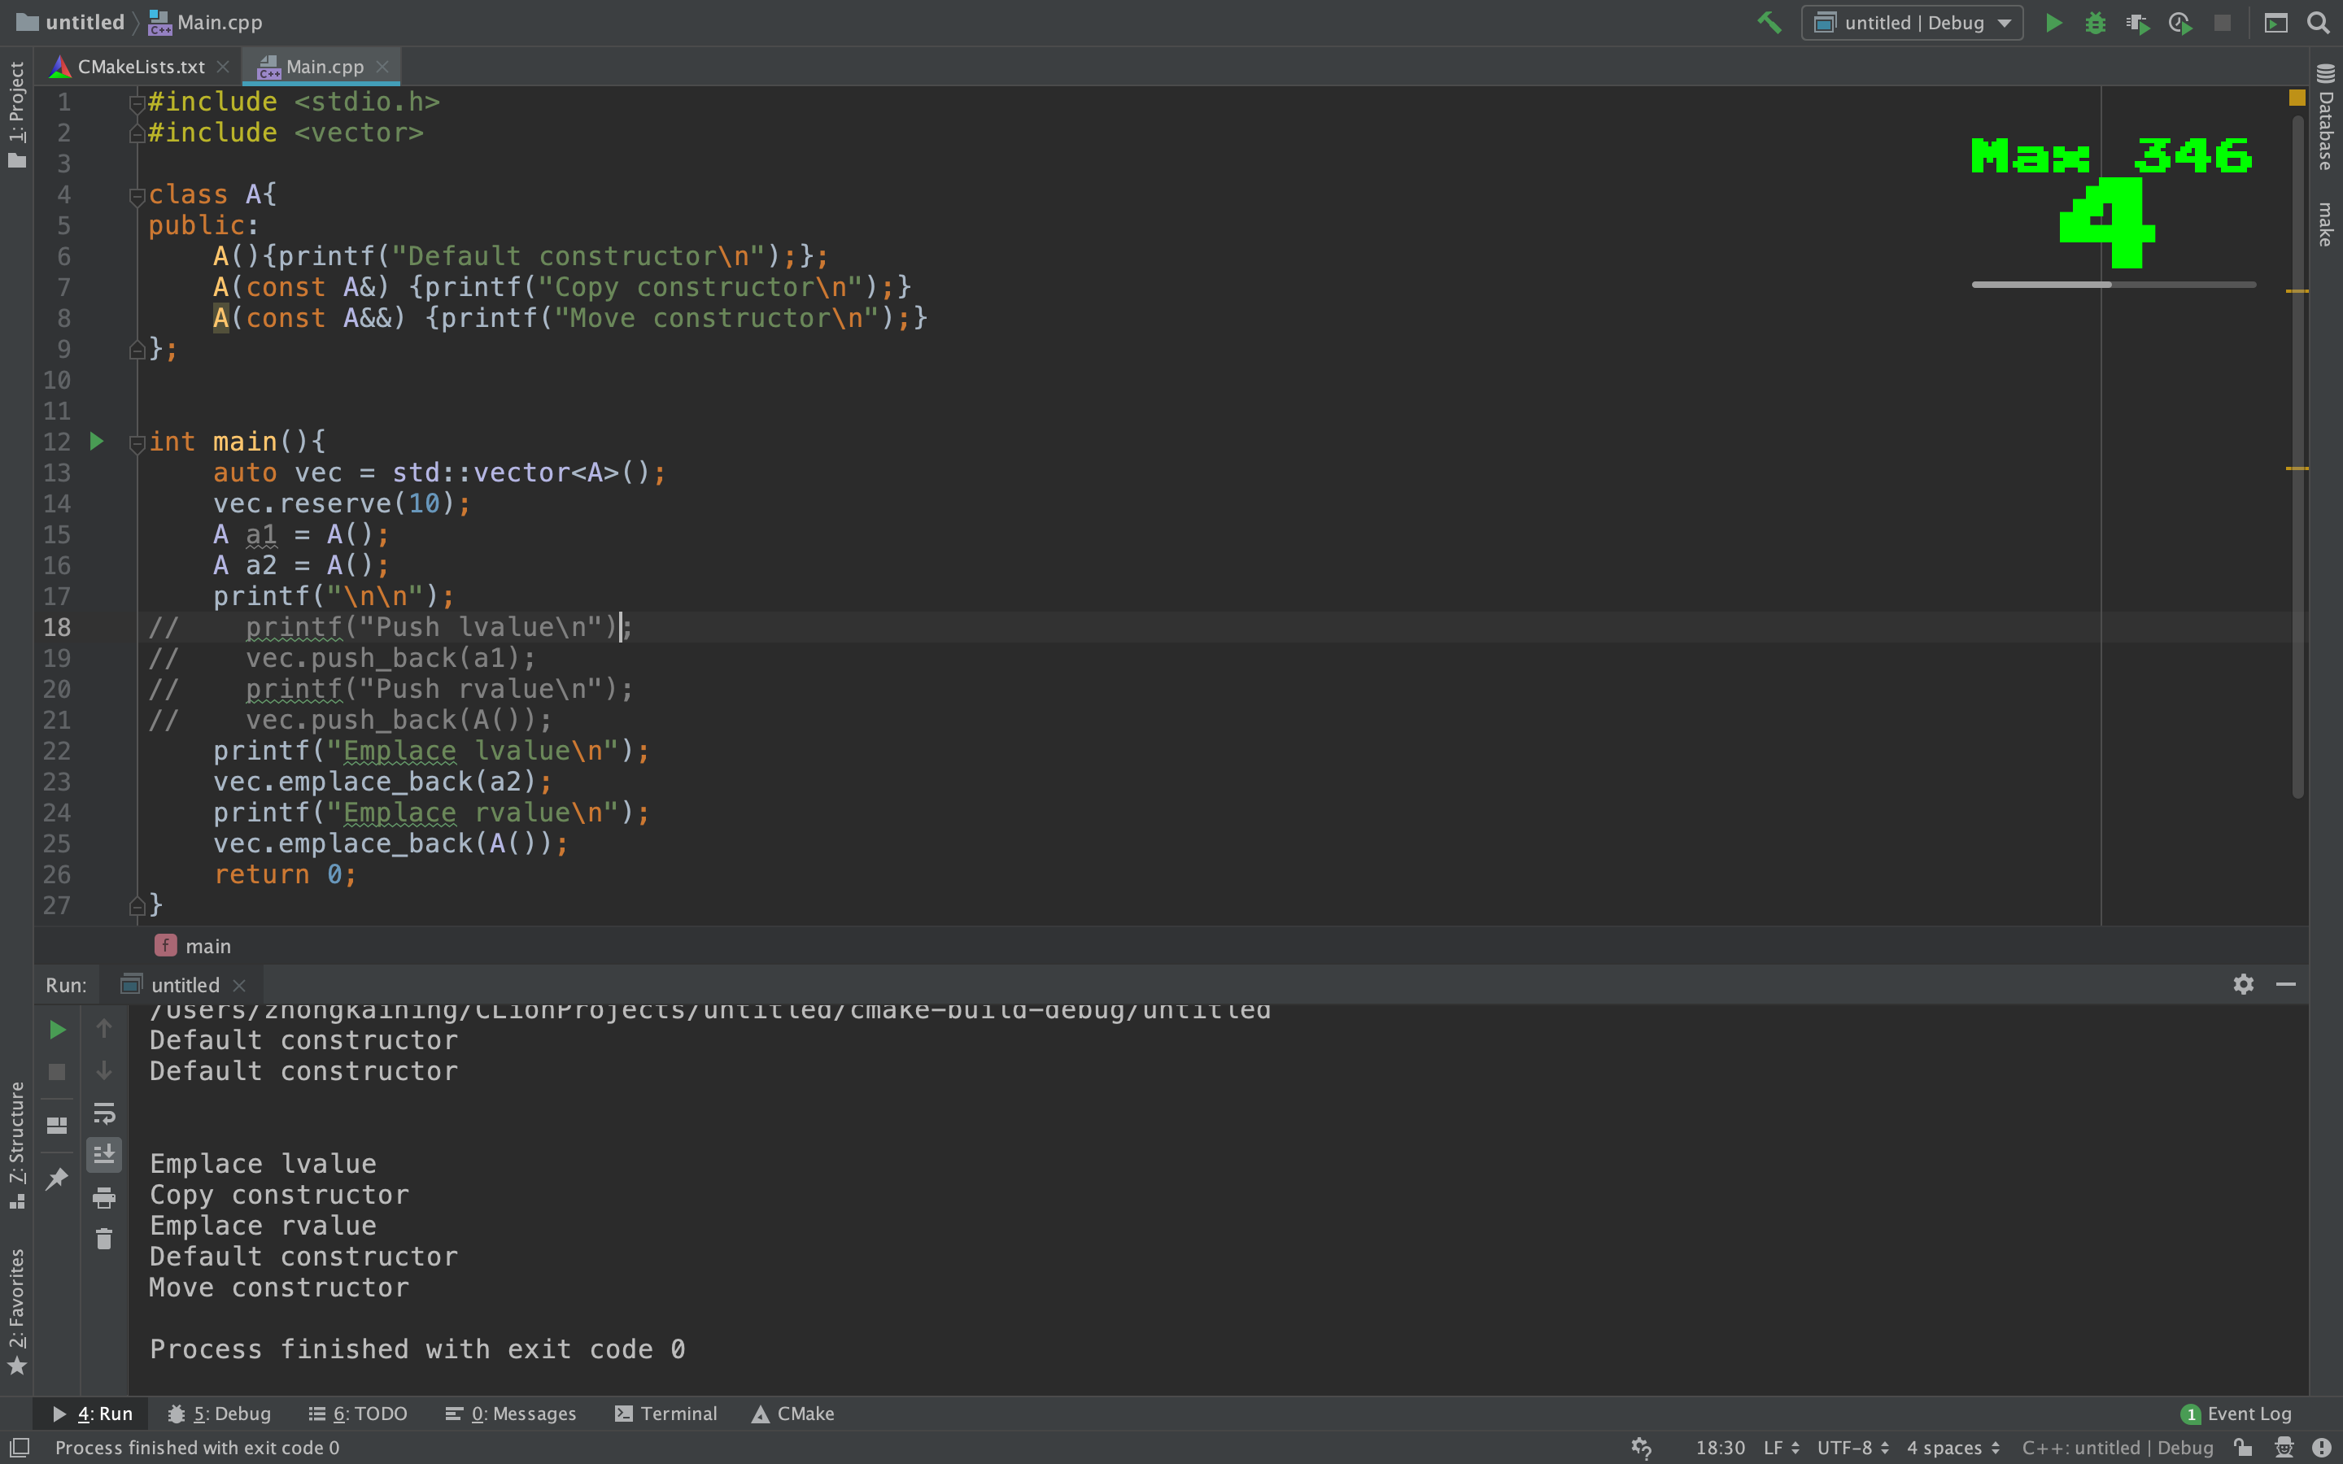Open the 'untitled | Debug' configuration dropdown
The image size is (2343, 1464).
tap(1911, 22)
